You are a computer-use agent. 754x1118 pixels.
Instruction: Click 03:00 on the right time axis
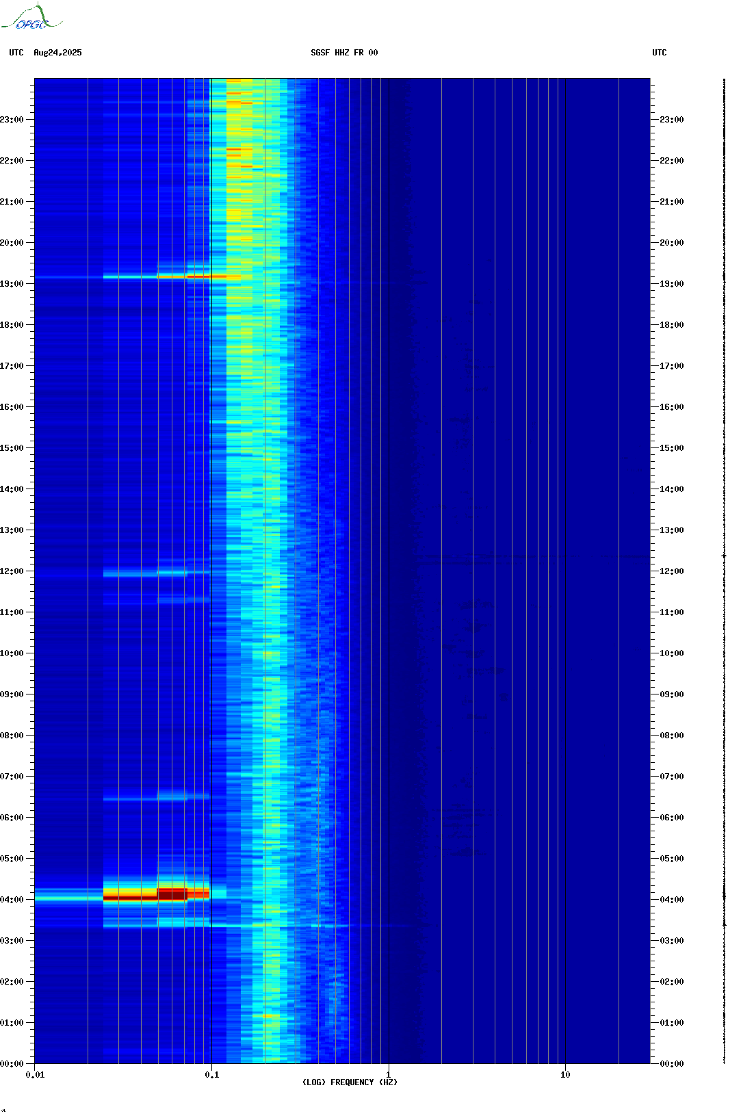pos(672,941)
